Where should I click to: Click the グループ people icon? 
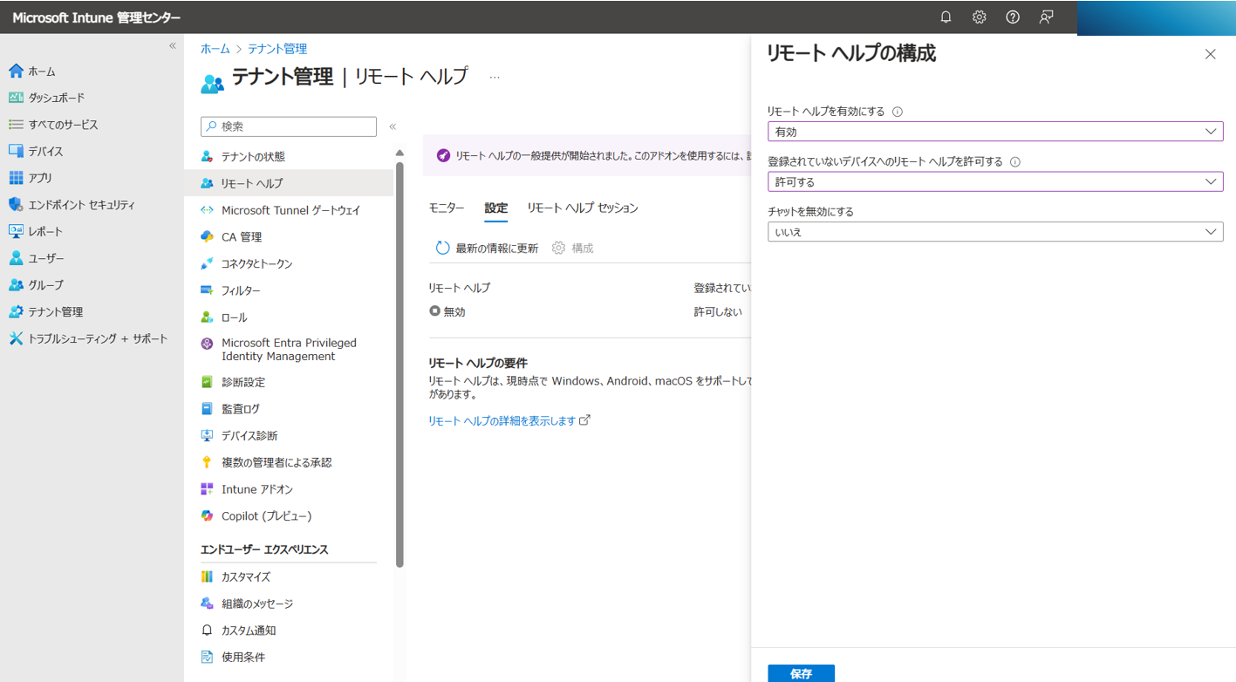click(x=16, y=285)
